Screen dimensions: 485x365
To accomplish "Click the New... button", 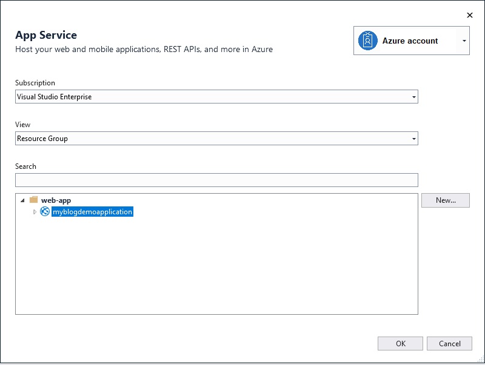I will pyautogui.click(x=446, y=200).
